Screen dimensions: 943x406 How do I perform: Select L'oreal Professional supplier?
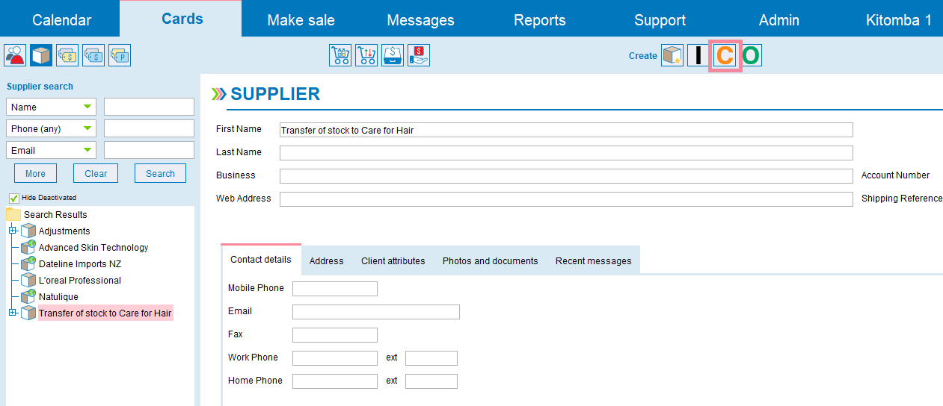(x=80, y=281)
